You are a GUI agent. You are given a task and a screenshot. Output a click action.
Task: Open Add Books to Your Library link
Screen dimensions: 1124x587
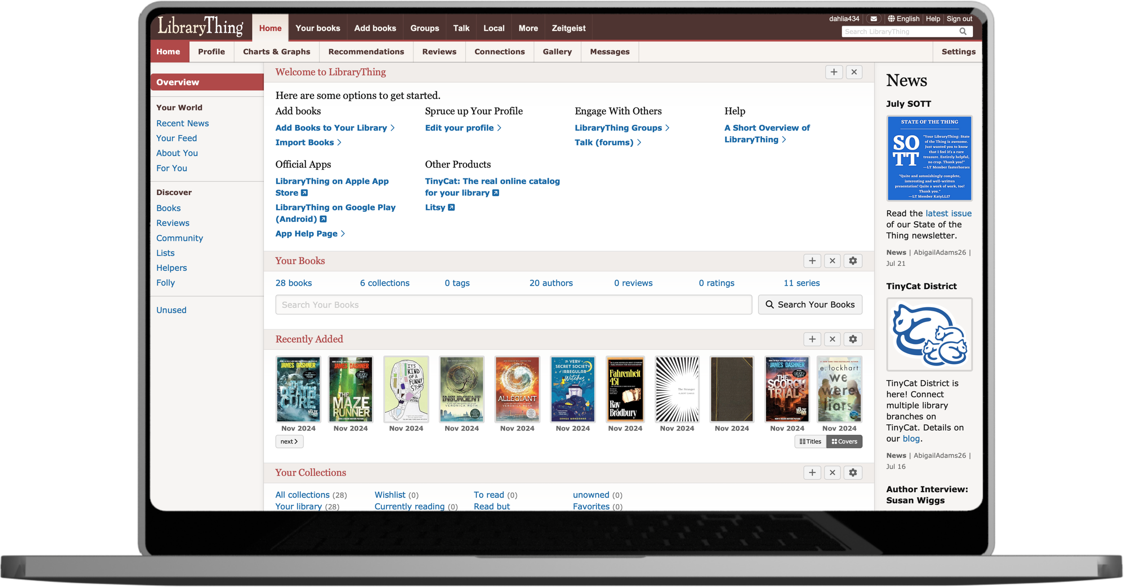pyautogui.click(x=331, y=128)
